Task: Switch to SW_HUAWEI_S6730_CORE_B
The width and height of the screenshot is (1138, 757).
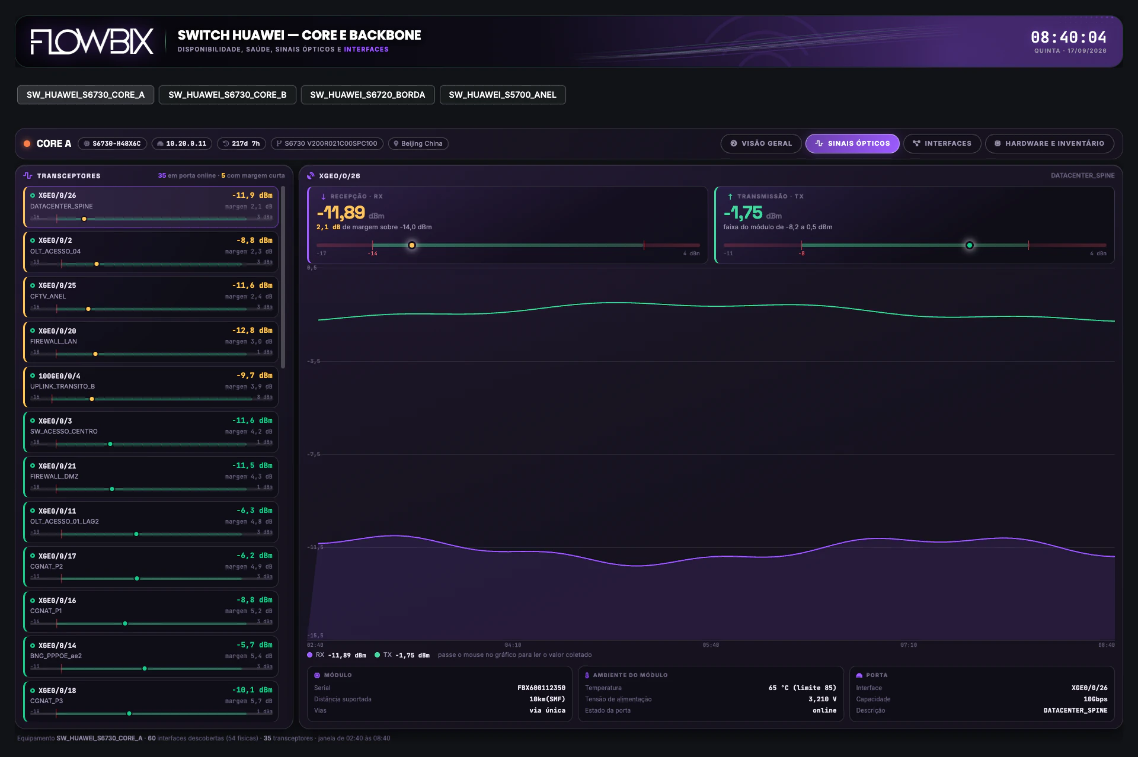Action: 228,95
